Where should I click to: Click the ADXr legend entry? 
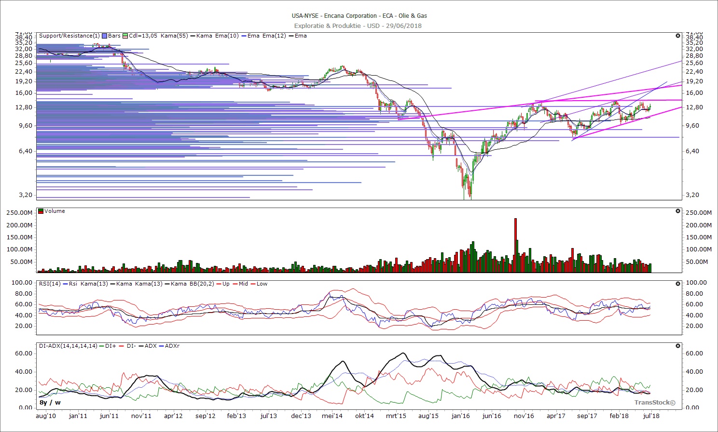click(172, 346)
